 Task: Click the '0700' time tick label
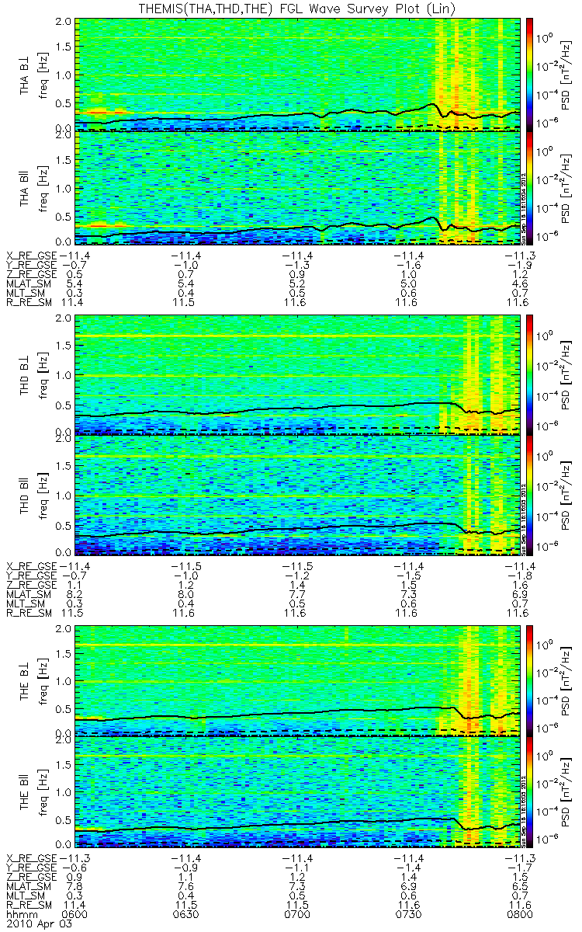(x=297, y=914)
